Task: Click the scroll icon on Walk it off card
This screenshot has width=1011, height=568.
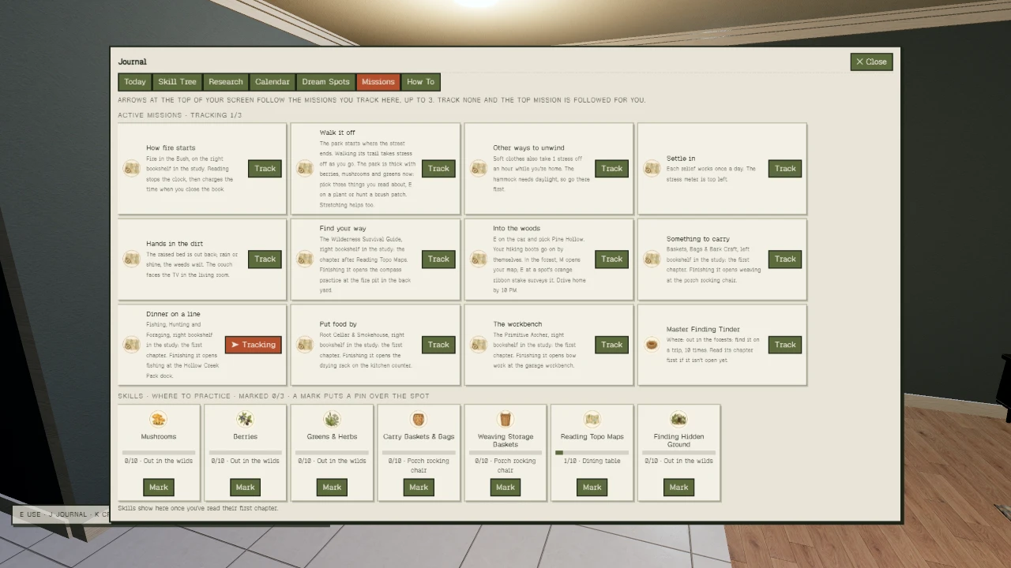Action: coord(305,168)
